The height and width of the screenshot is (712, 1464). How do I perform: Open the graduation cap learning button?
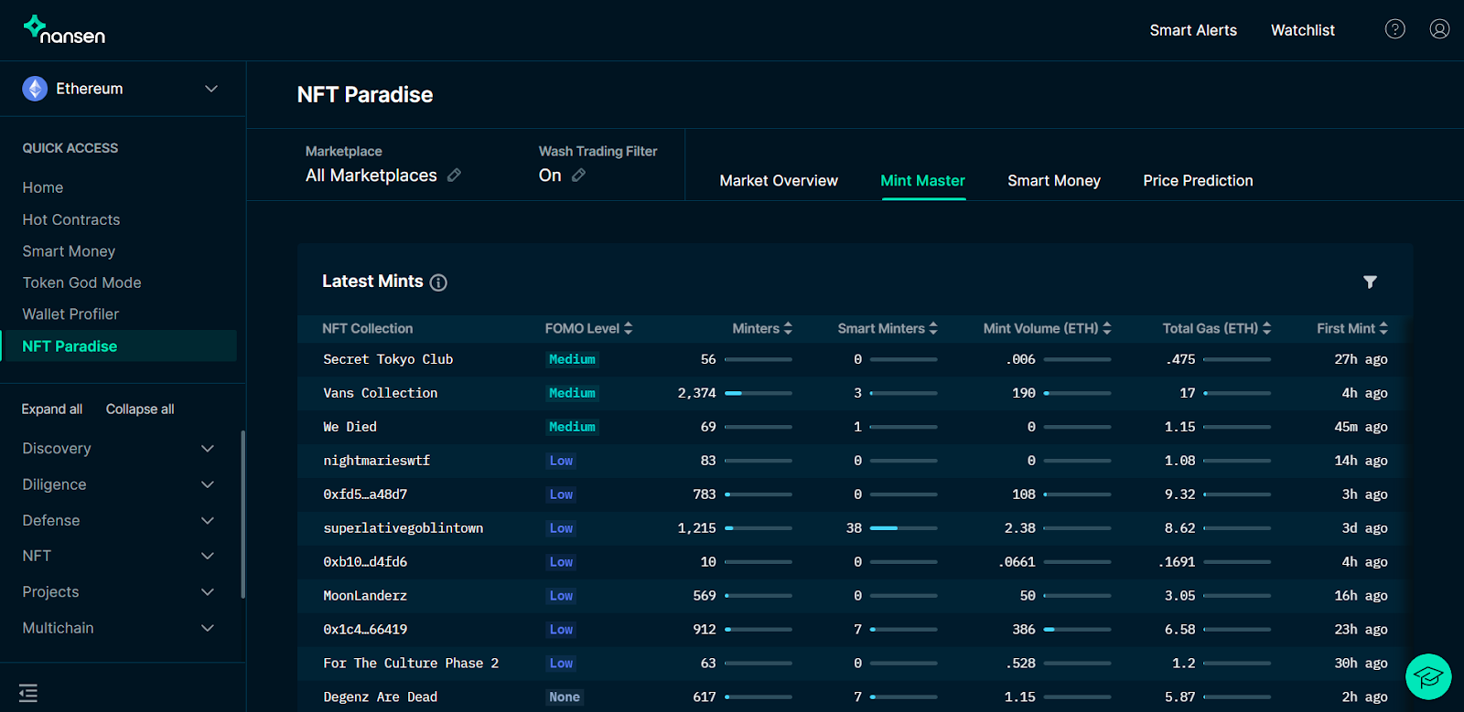1427,676
